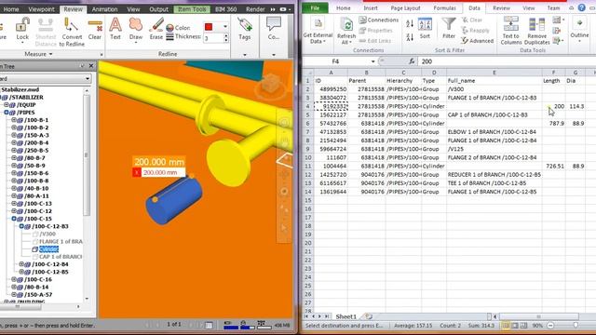Expand the /100-C-16 tree node
Screen dimensions: 596x335
13,279
